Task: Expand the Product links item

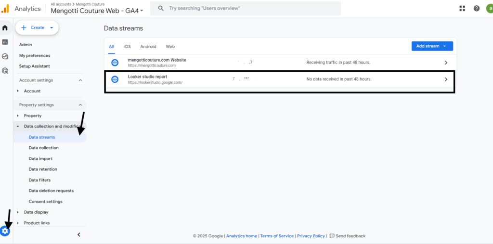Action: coord(18,223)
